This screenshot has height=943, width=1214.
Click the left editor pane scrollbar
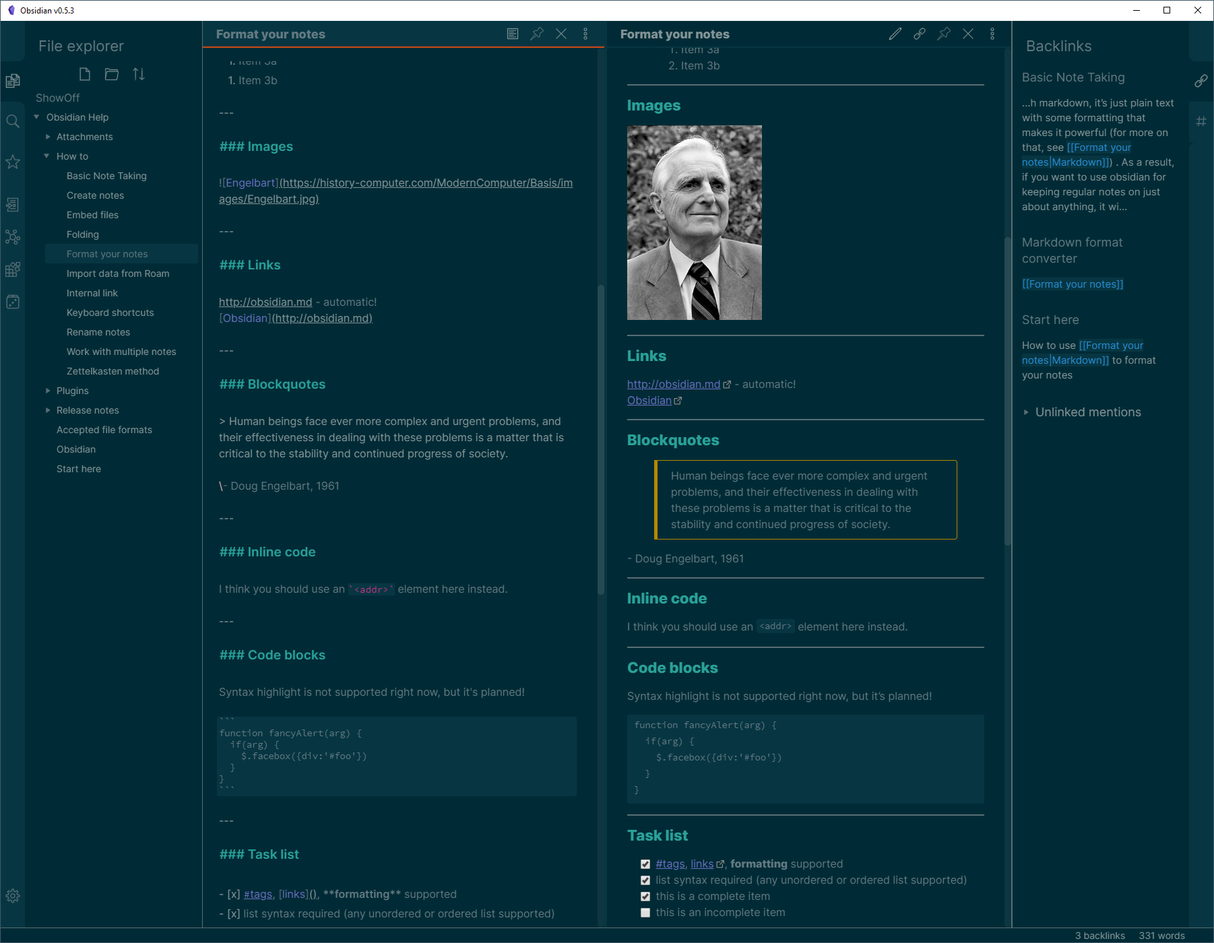601,441
